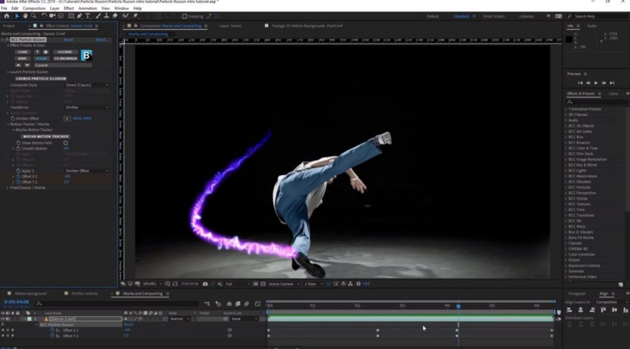Click the question mark help icon beside LOAD
This screenshot has height=349, width=630.
tap(37, 52)
